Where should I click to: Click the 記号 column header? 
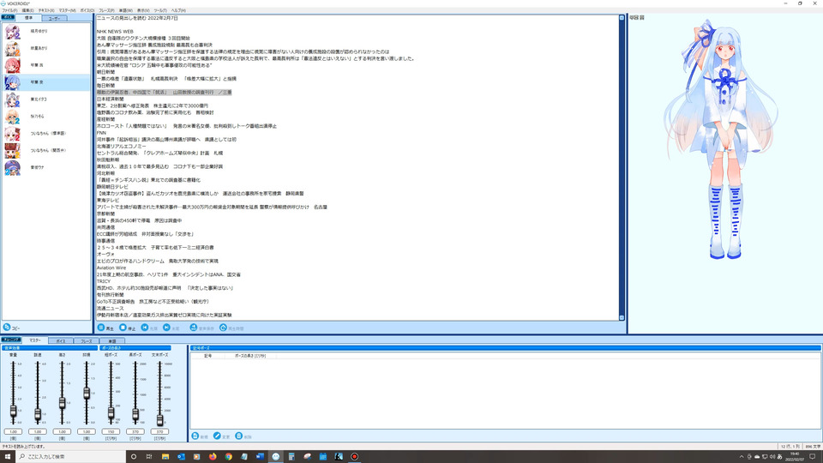pos(207,356)
